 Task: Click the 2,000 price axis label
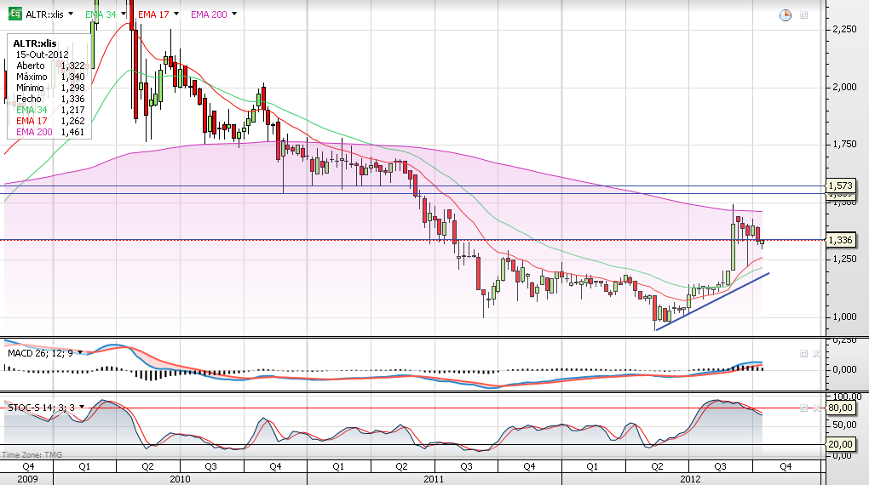pos(844,87)
